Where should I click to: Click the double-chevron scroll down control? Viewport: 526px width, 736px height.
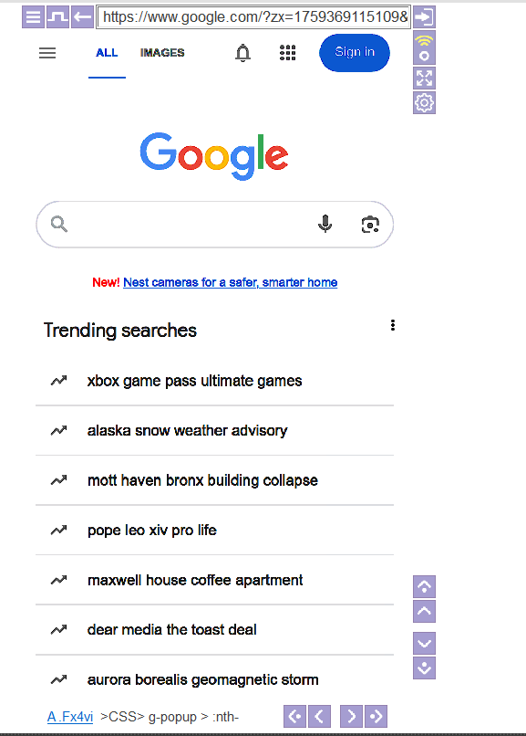pyautogui.click(x=424, y=668)
